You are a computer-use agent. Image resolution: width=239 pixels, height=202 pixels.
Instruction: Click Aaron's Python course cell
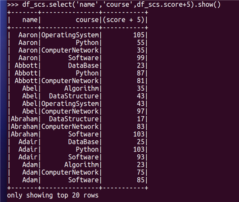[x=87, y=43]
